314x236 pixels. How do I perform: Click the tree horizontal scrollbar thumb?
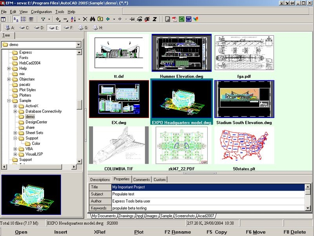click(x=40, y=166)
